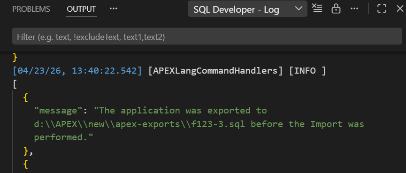
Task: Open additional panel views ellipsis next to OUTPUT
Action: tap(114, 9)
